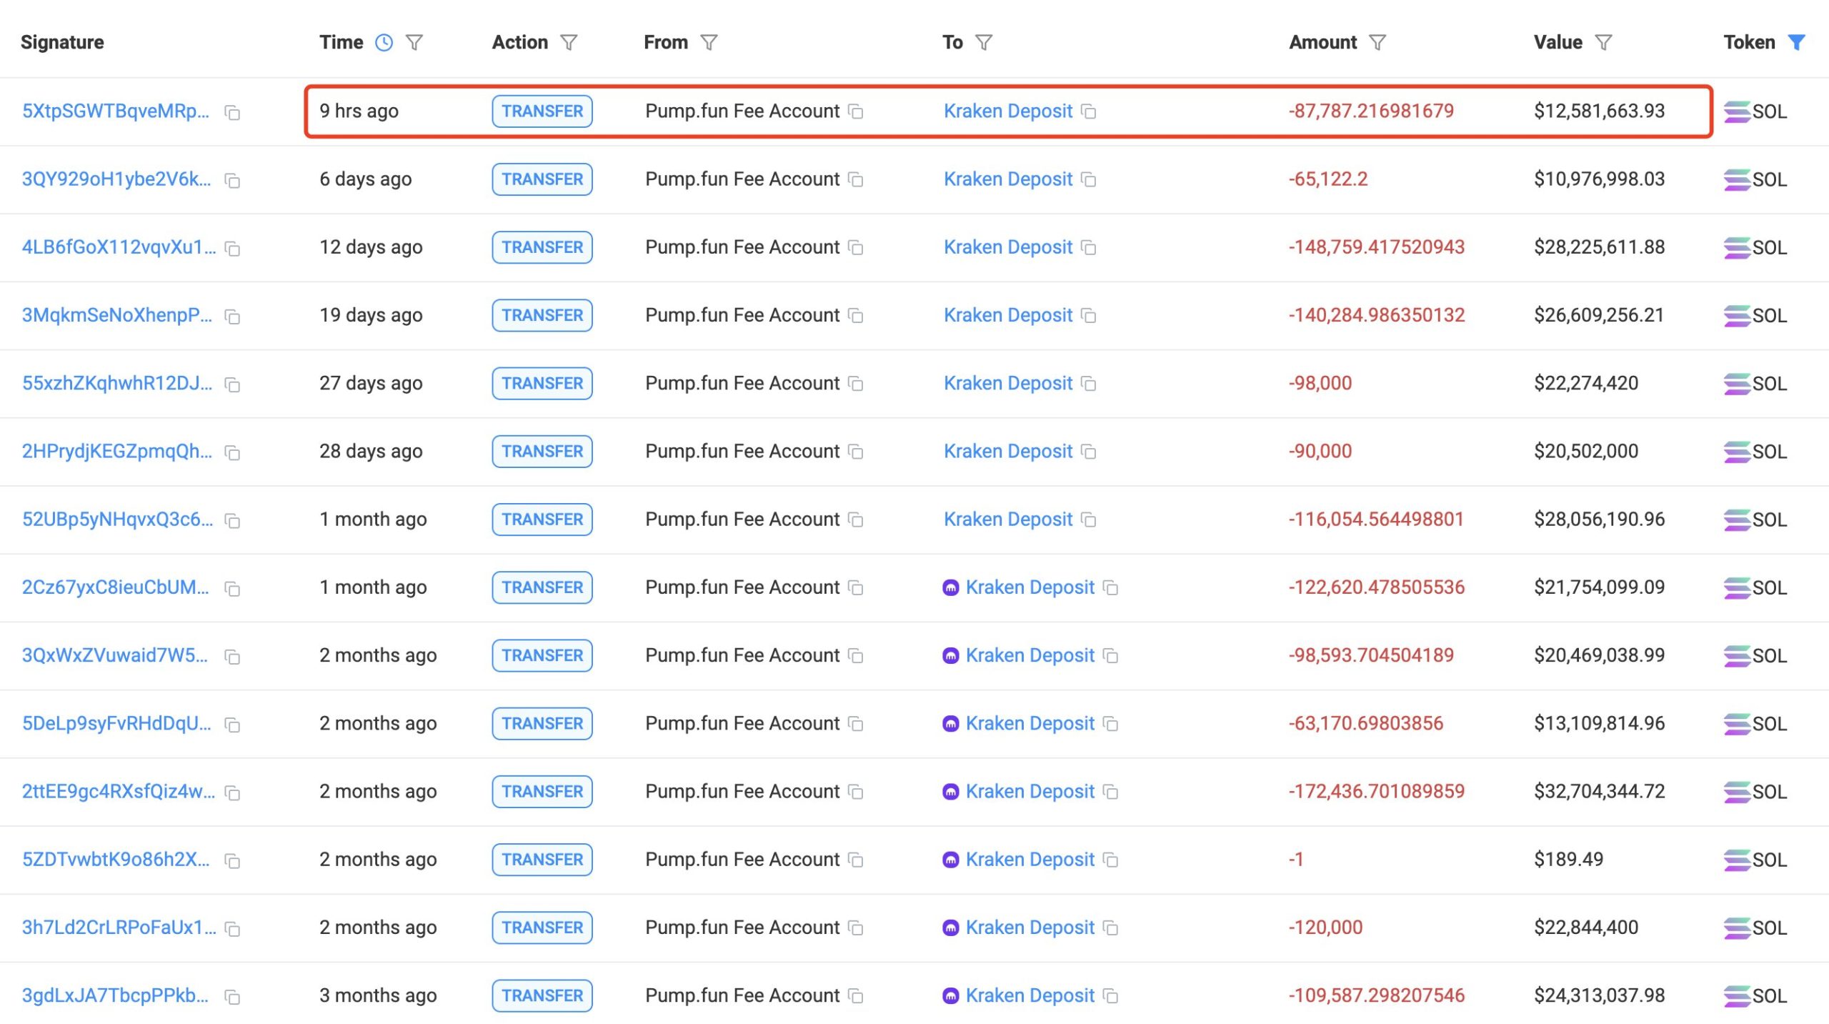Open the From column filter

[x=709, y=43]
